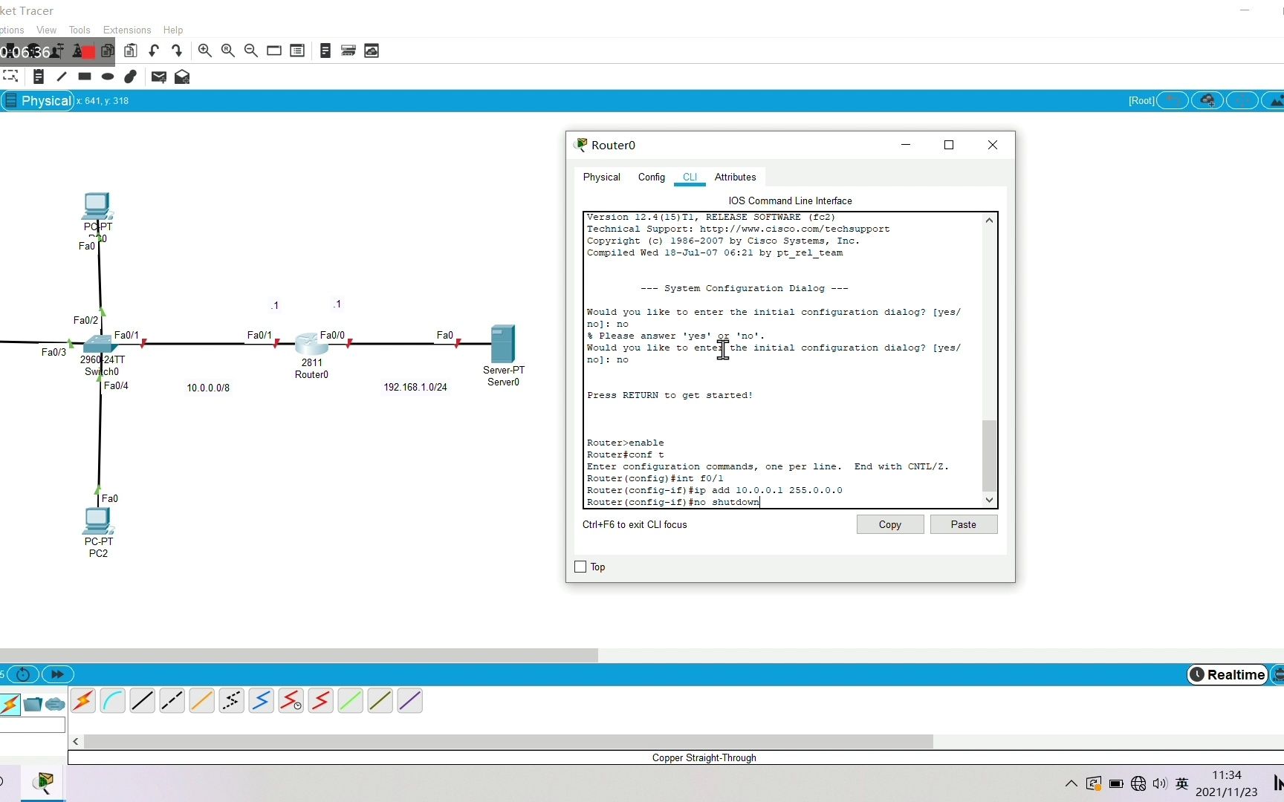Select the Draw Ellipse tool
1284x802 pixels.
(108, 76)
